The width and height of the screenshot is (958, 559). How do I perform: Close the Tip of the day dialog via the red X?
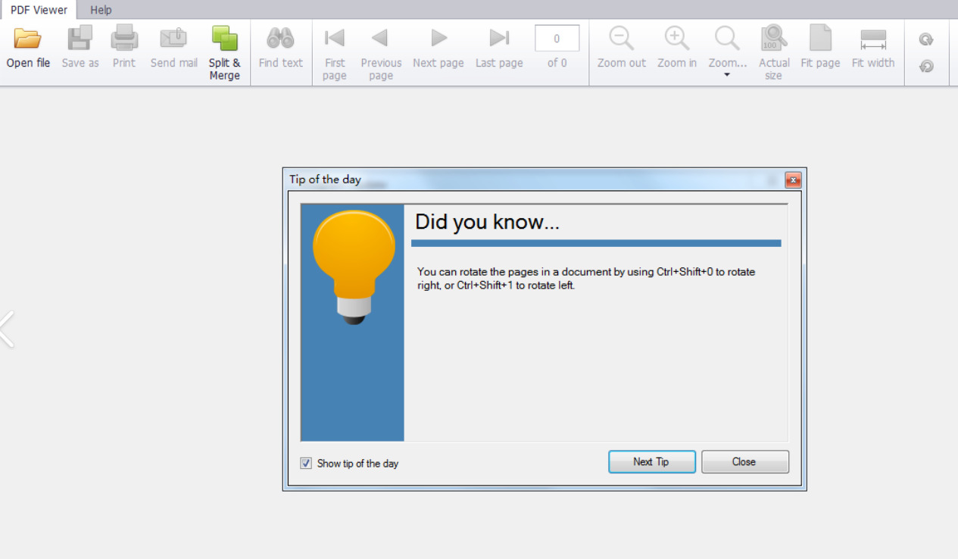[793, 180]
